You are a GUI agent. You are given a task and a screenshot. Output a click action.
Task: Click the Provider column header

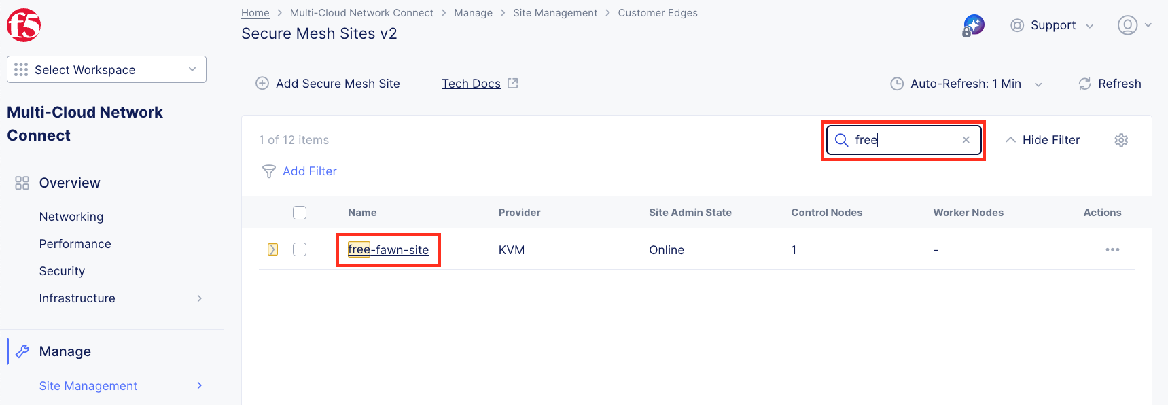pyautogui.click(x=520, y=213)
